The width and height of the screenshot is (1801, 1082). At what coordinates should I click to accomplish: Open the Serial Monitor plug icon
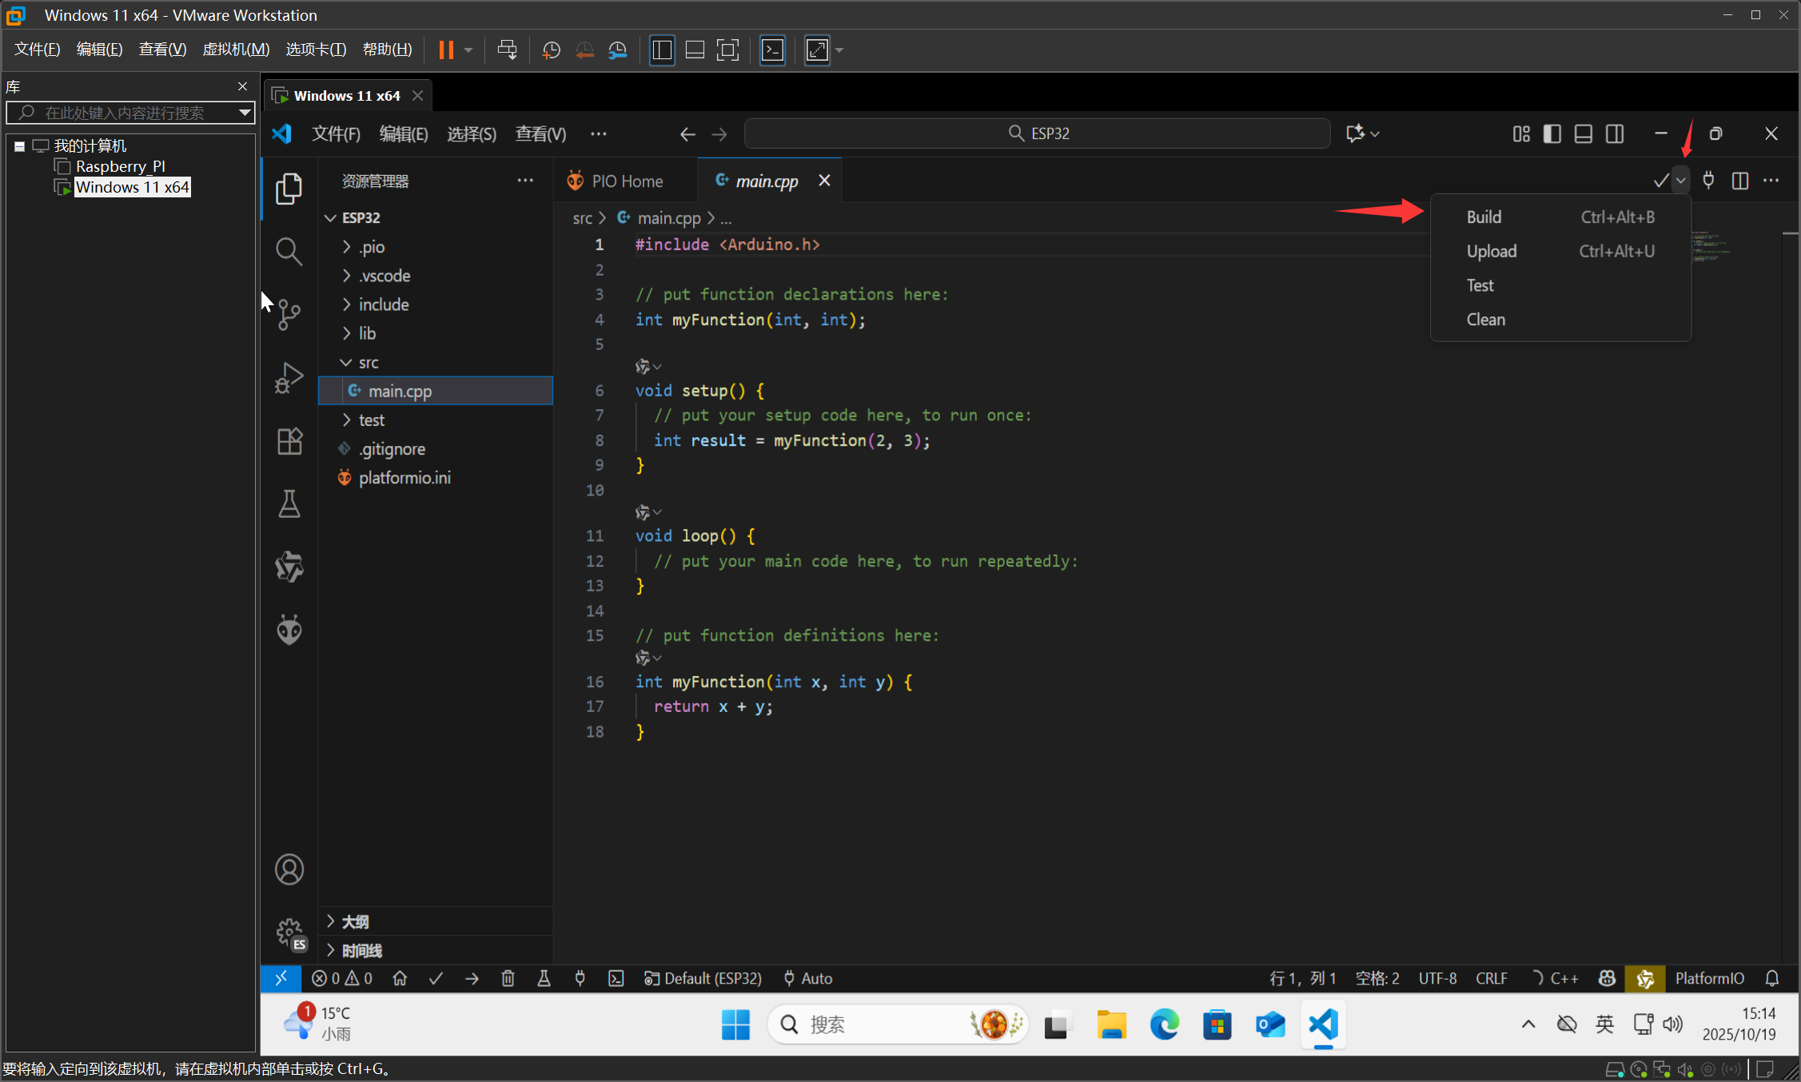point(580,978)
